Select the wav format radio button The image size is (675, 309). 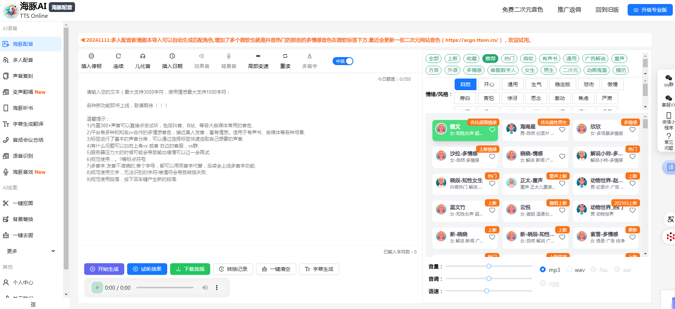569,270
